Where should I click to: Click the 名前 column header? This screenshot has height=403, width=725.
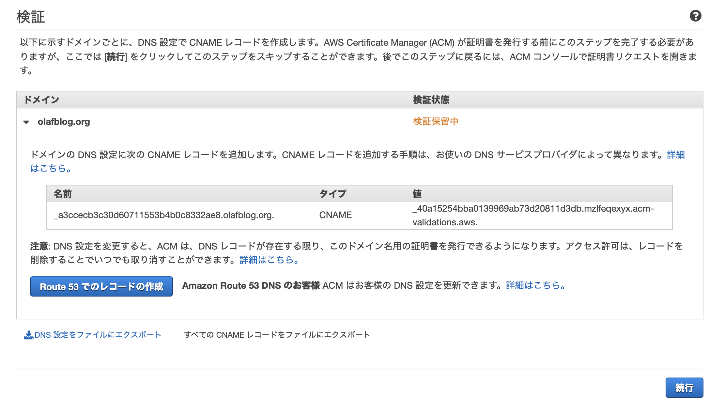tap(63, 193)
